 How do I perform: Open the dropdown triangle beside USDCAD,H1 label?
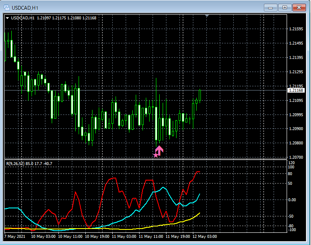(7, 18)
